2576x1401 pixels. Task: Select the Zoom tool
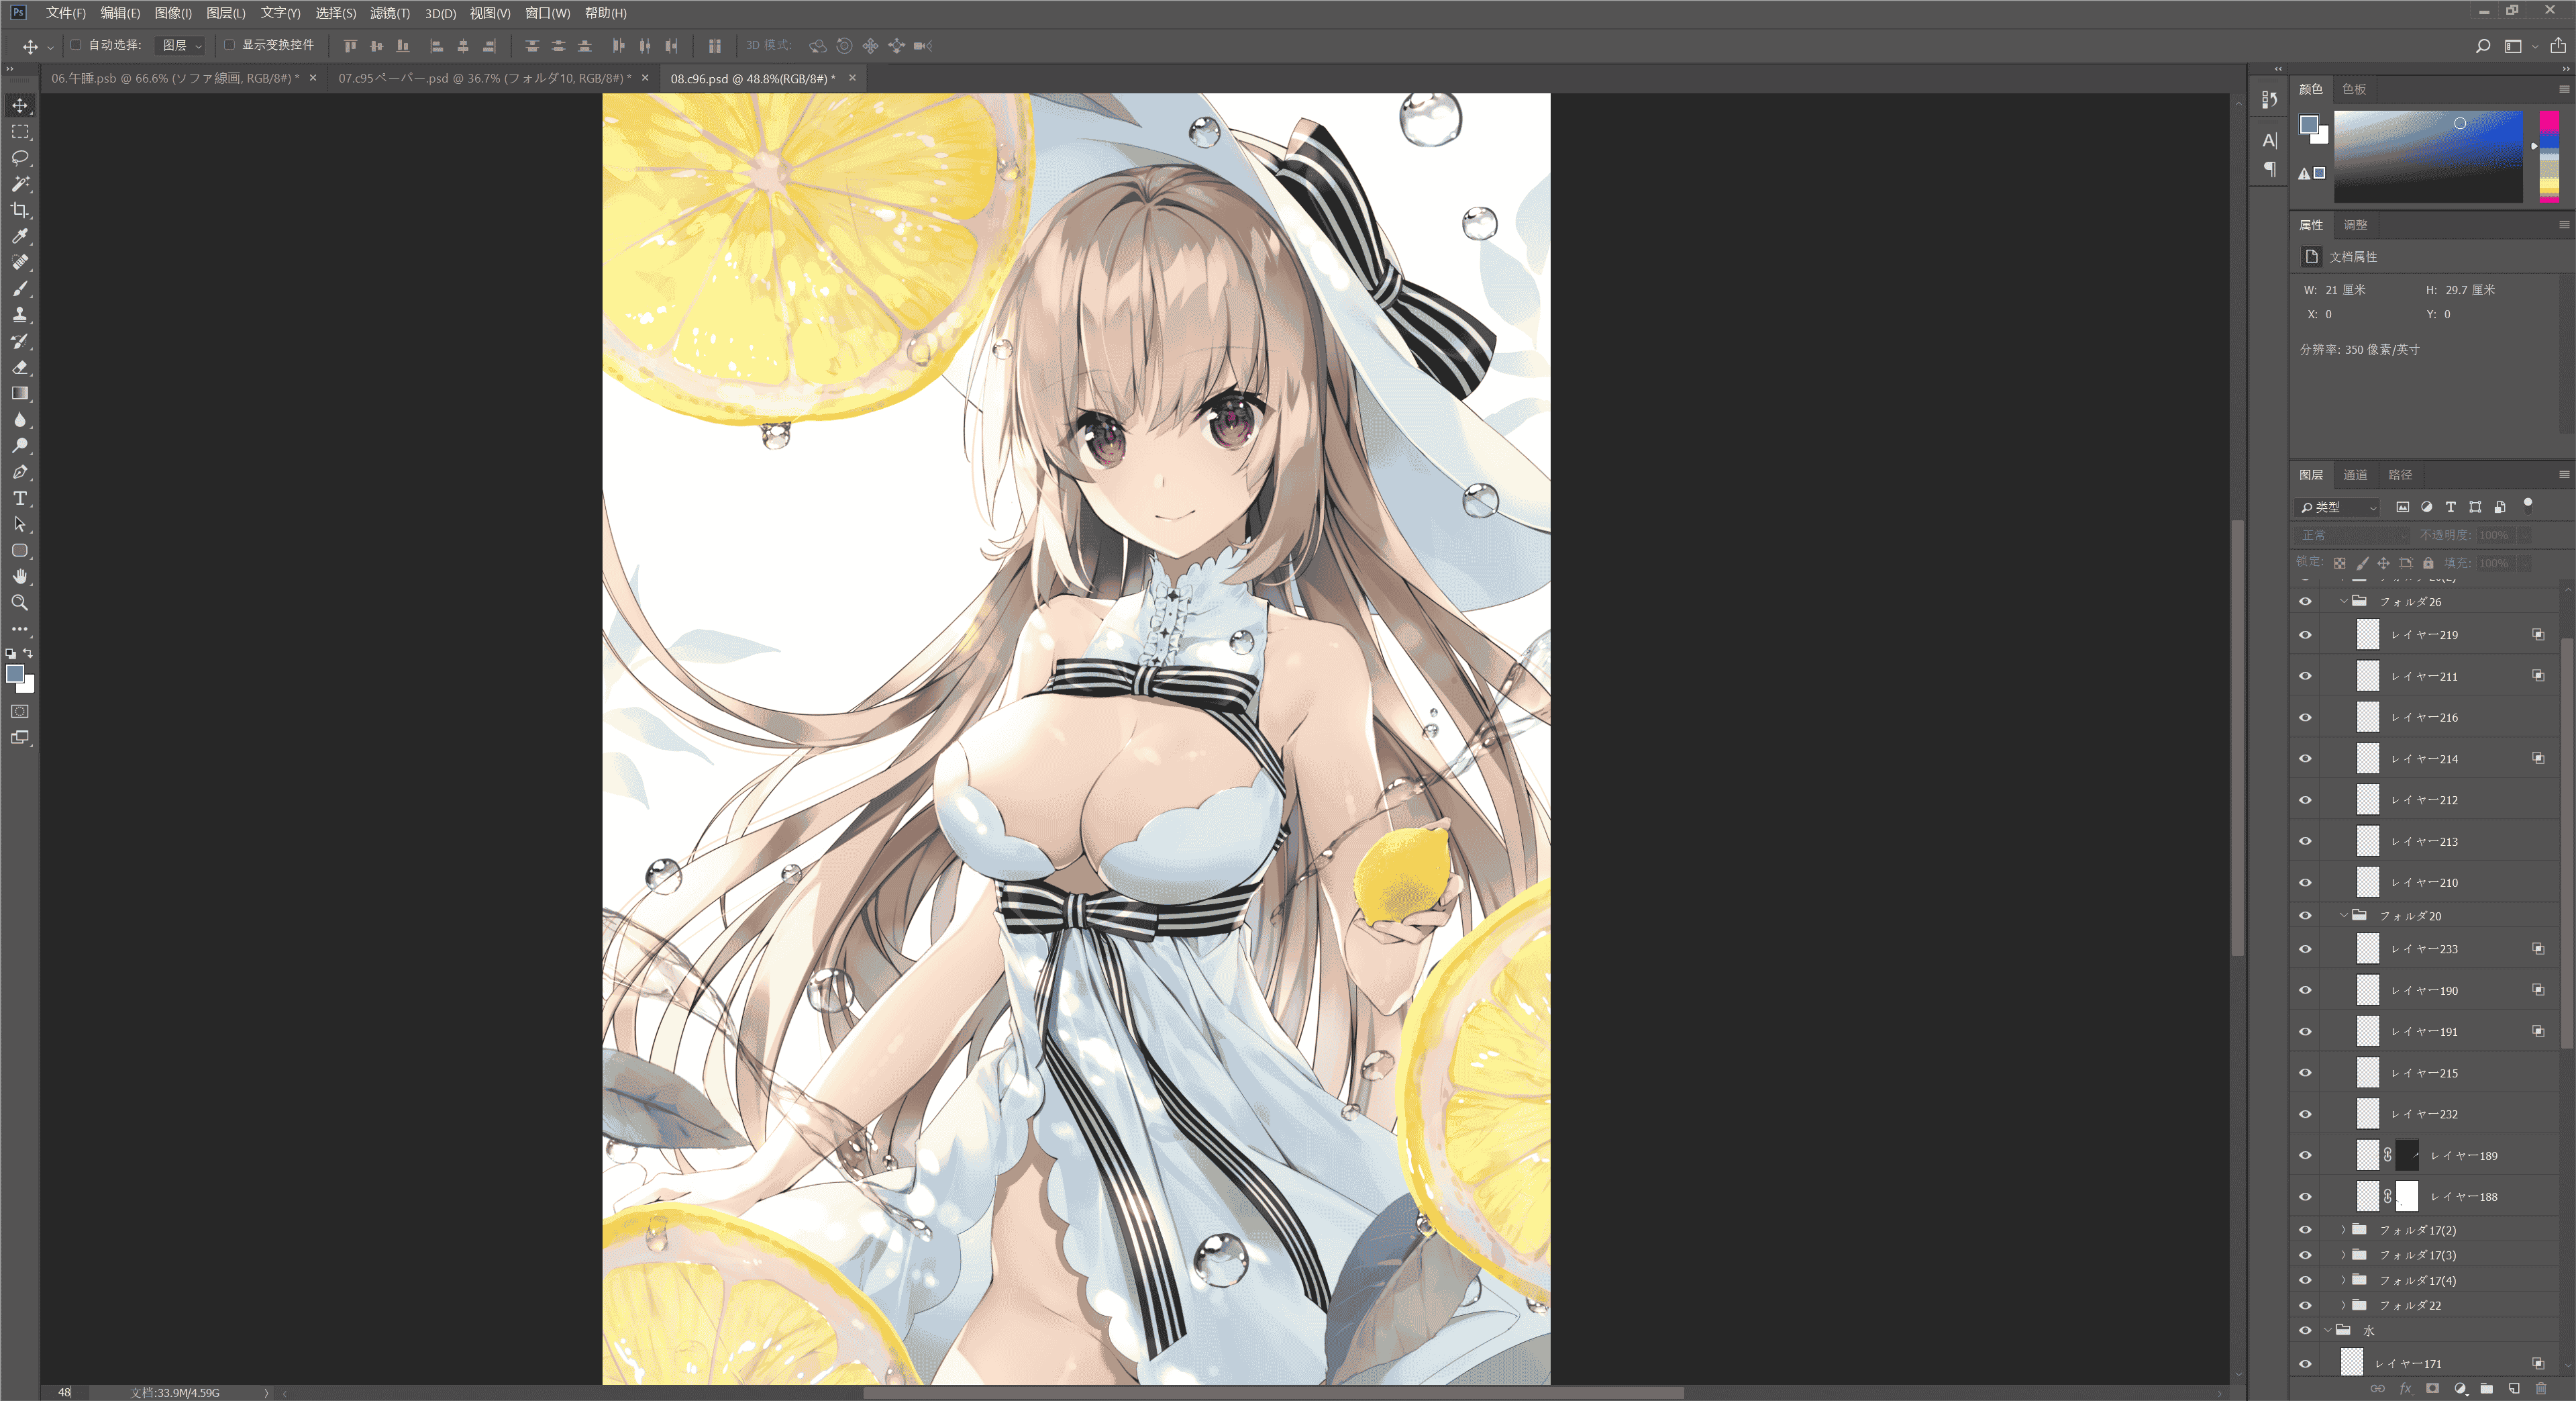(20, 602)
